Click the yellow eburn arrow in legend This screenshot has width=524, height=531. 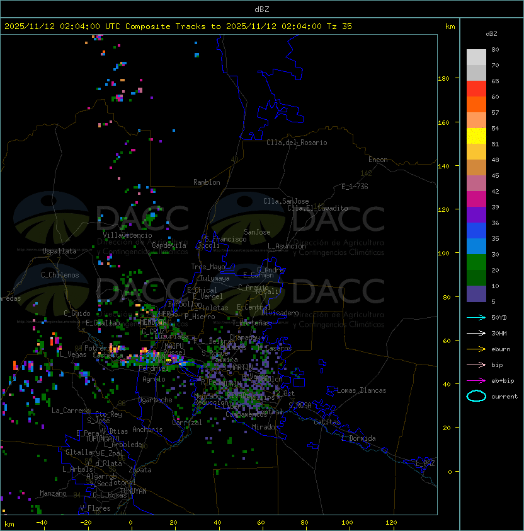tap(476, 349)
